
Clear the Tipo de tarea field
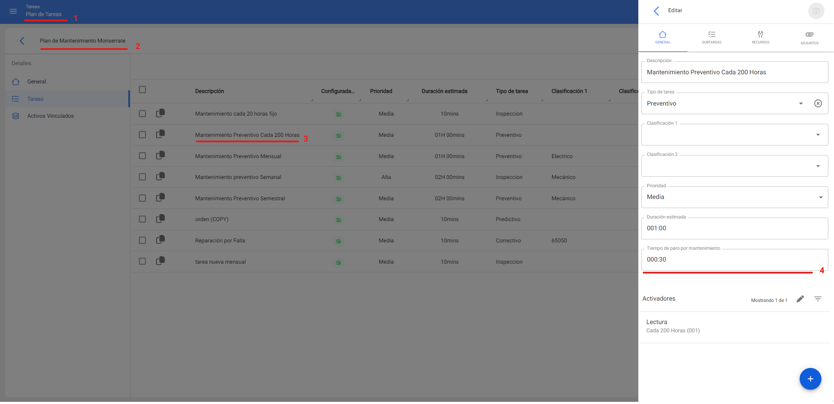[817, 103]
